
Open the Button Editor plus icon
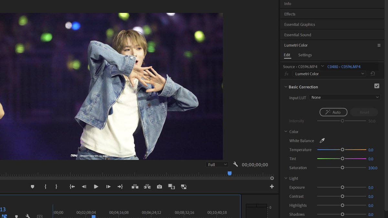[272, 187]
